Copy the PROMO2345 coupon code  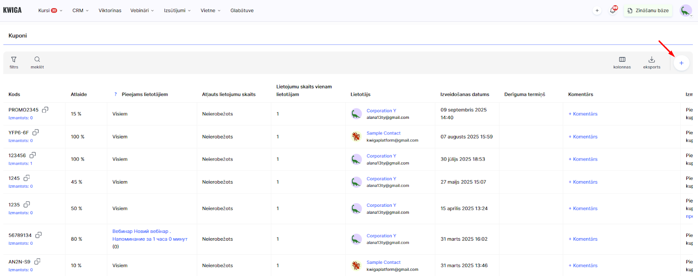tap(45, 110)
